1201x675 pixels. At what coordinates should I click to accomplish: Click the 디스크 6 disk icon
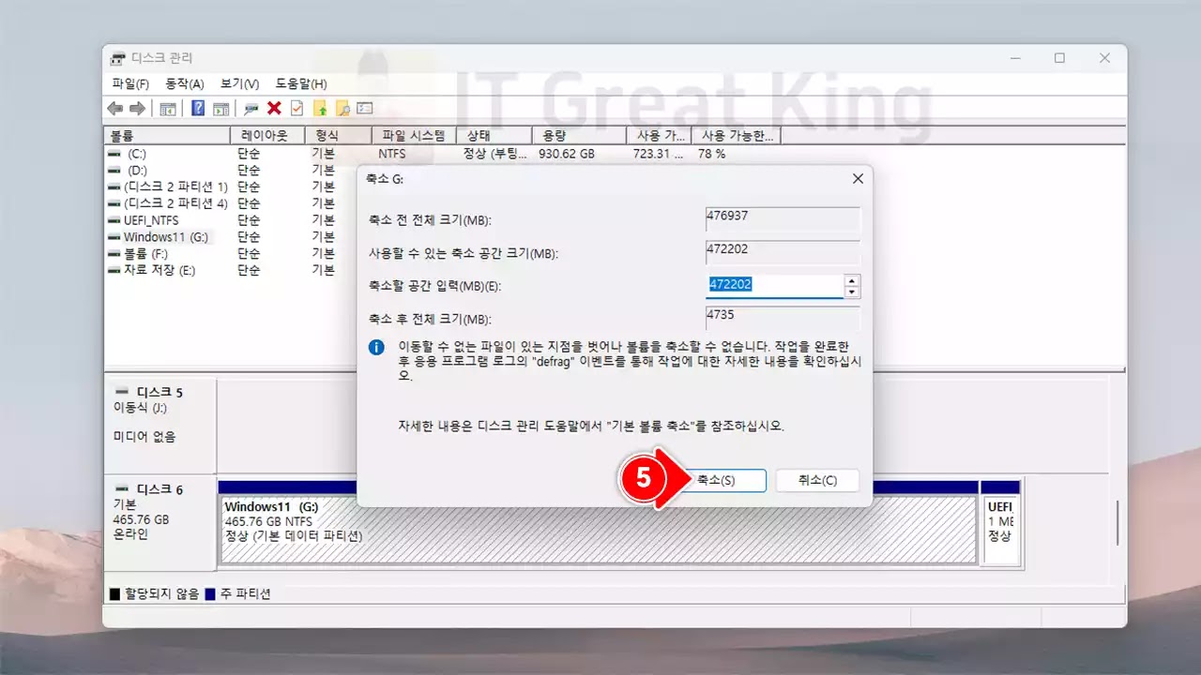point(122,488)
